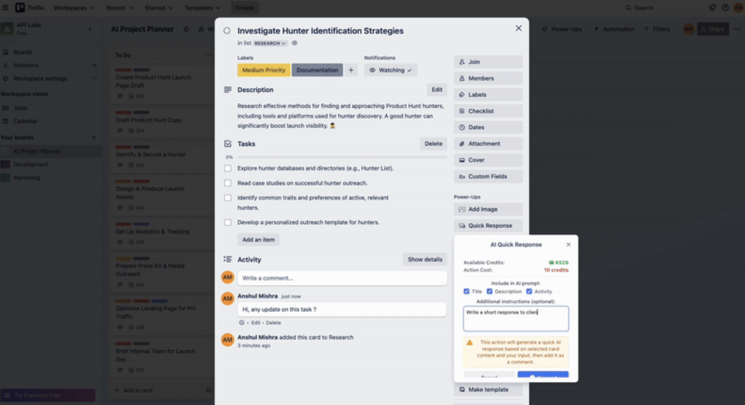Click the Activity section icon
The height and width of the screenshot is (405, 745).
pos(228,259)
